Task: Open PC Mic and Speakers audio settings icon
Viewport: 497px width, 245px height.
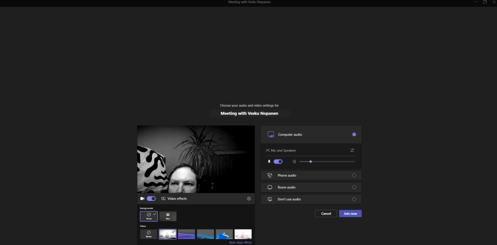Action: 352,150
